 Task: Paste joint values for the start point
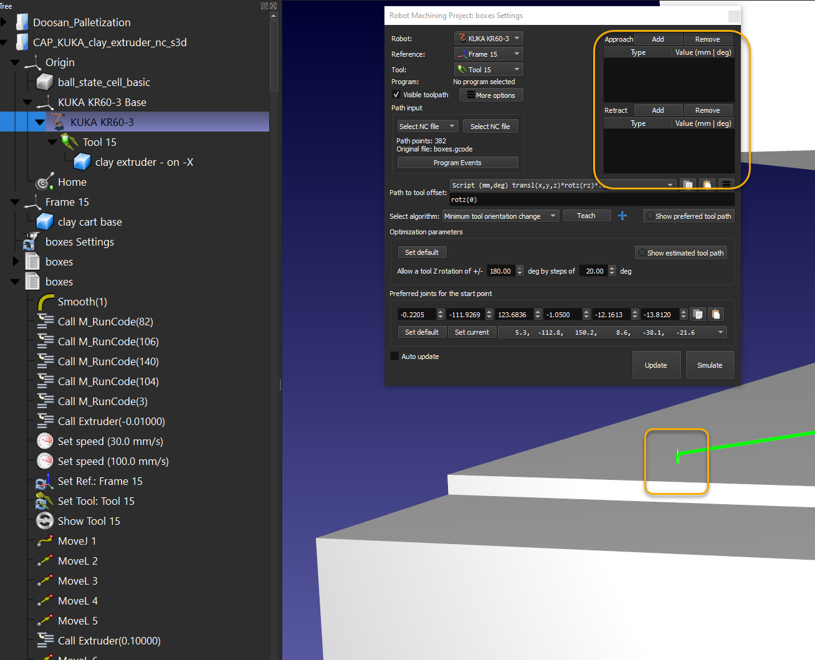pos(716,315)
